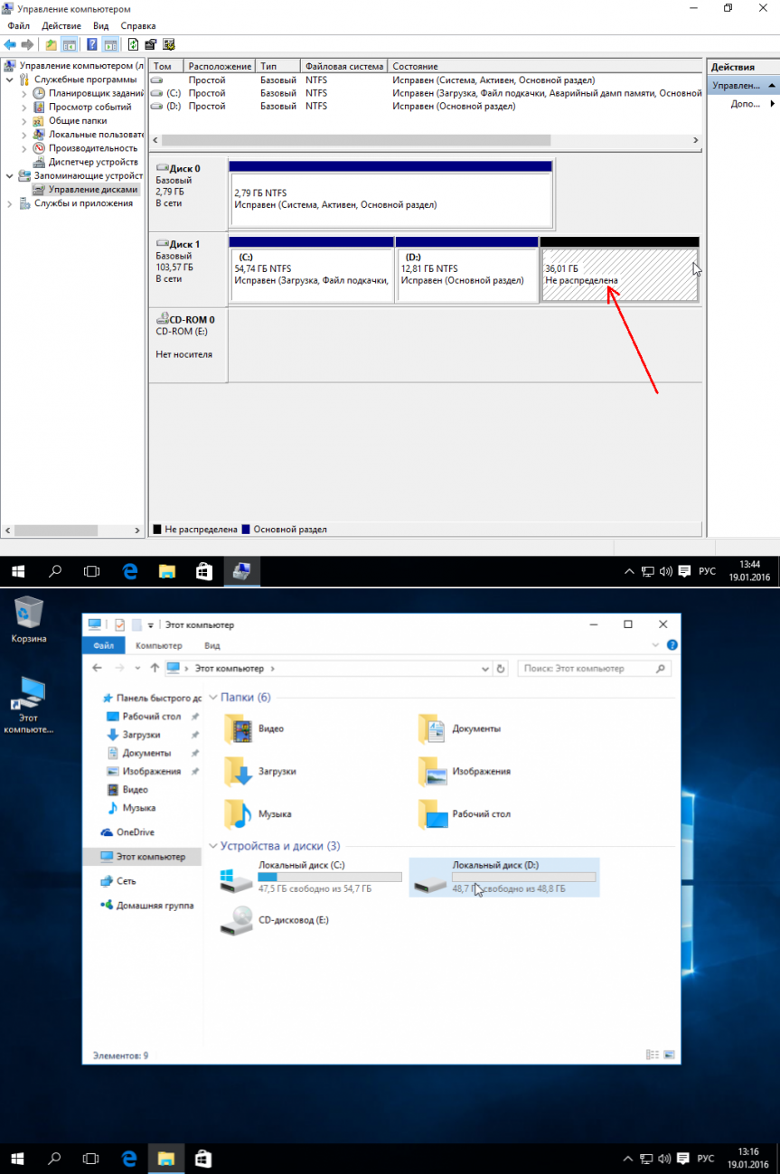The height and width of the screenshot is (1174, 780).
Task: Open Корзина on the desktop
Action: click(x=29, y=619)
